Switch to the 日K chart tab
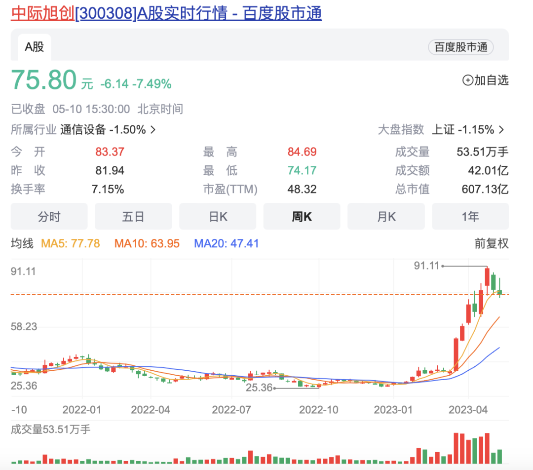Image resolution: width=533 pixels, height=470 pixels. tap(218, 216)
